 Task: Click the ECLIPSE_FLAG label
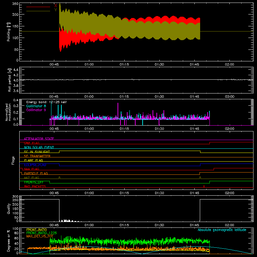pos(35,165)
